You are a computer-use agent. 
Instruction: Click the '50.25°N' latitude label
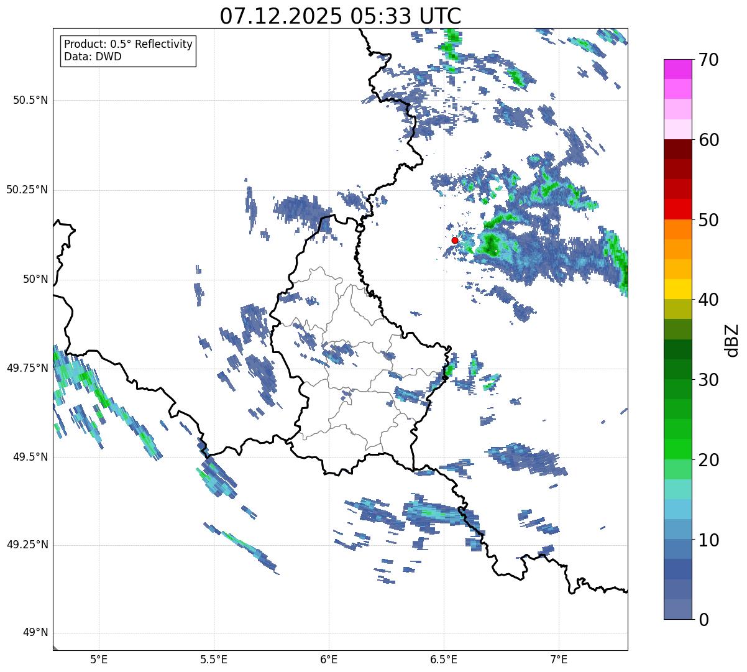tap(27, 190)
